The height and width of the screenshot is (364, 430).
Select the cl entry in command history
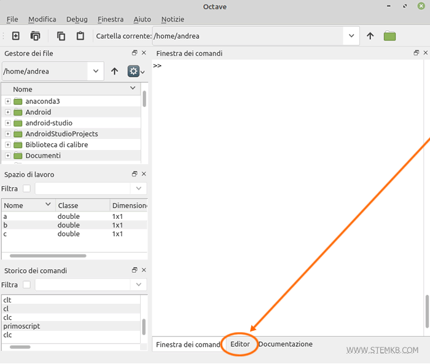(71, 309)
